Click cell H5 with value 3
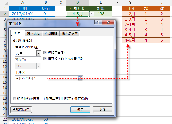This screenshot has height=124, width=172. tap(146, 30)
